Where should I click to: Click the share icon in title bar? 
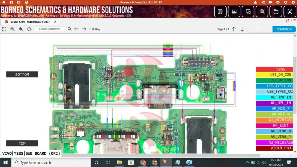tap(263, 2)
